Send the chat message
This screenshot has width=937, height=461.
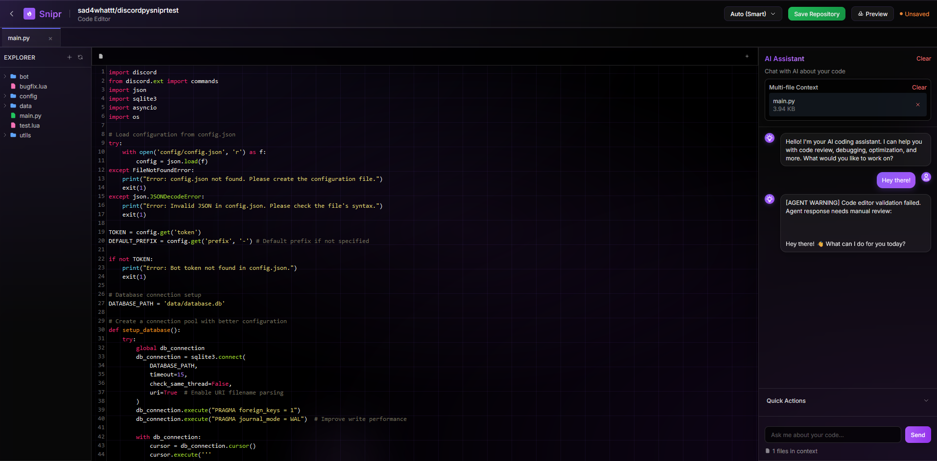[x=917, y=435]
